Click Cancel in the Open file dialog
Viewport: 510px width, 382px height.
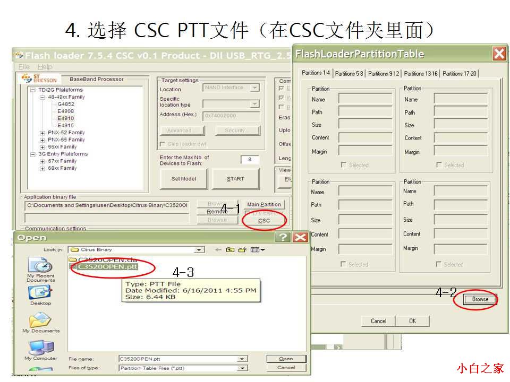286,367
